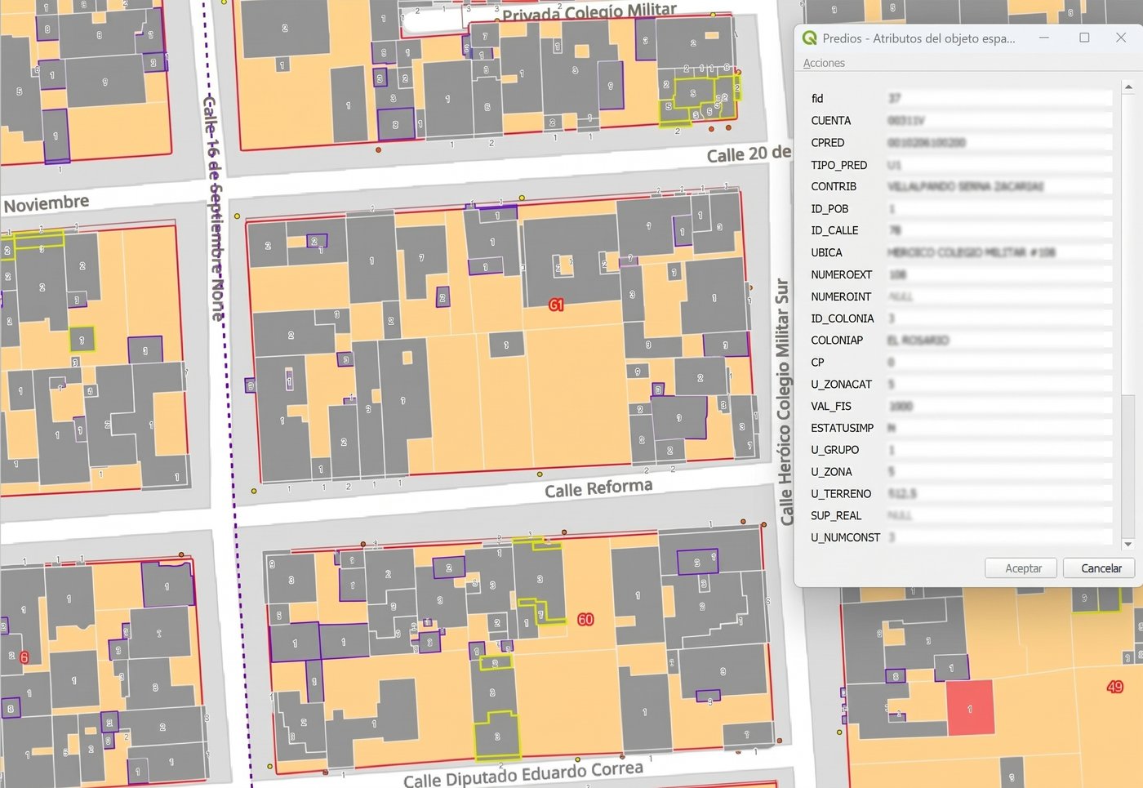Dismiss the dialog with the Cancelar button
1143x788 pixels.
click(x=1099, y=568)
